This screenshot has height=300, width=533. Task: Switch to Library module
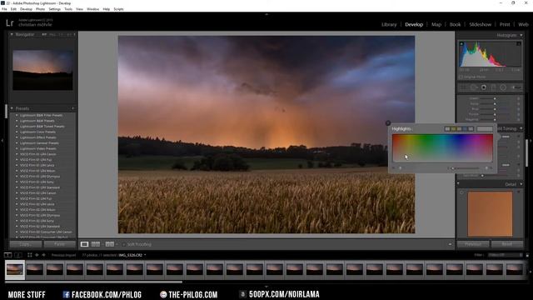pyautogui.click(x=389, y=24)
